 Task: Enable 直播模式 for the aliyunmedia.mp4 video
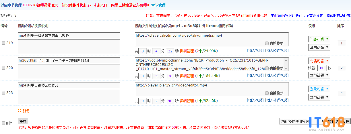click(267, 43)
